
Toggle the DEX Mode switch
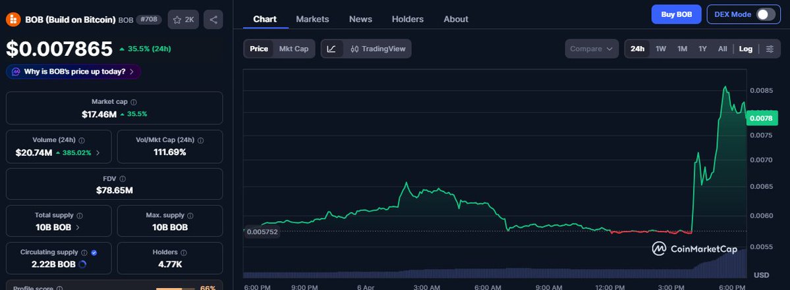pos(766,14)
